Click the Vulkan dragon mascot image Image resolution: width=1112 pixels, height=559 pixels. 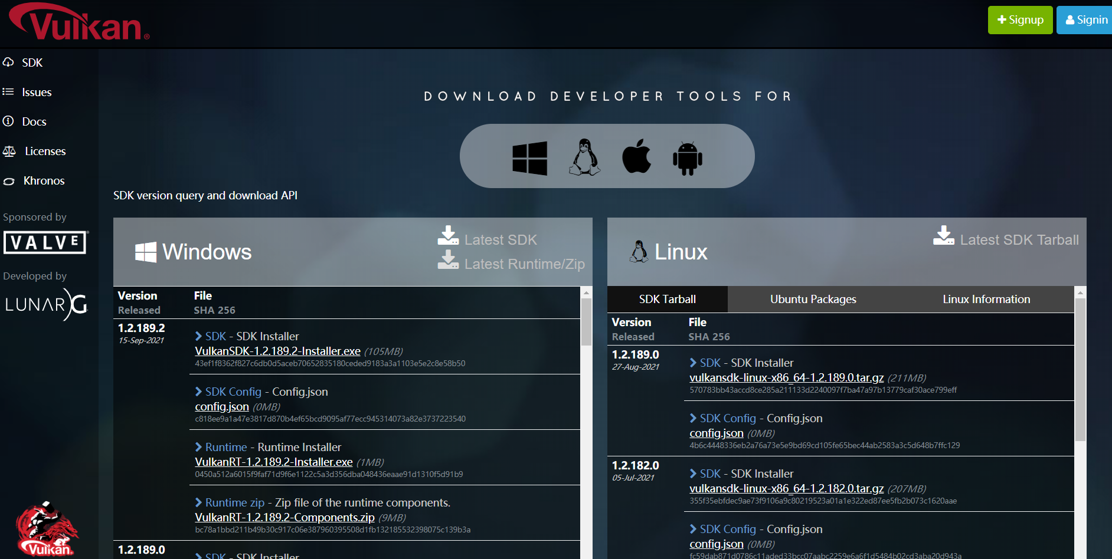click(47, 530)
